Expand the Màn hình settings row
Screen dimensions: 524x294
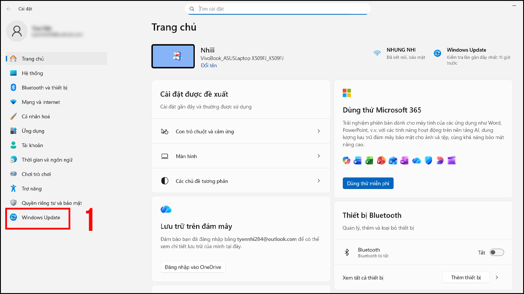coord(241,156)
